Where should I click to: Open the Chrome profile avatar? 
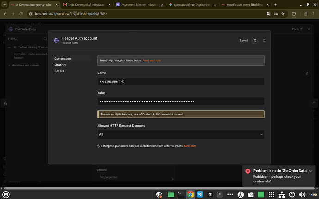coord(306,14)
